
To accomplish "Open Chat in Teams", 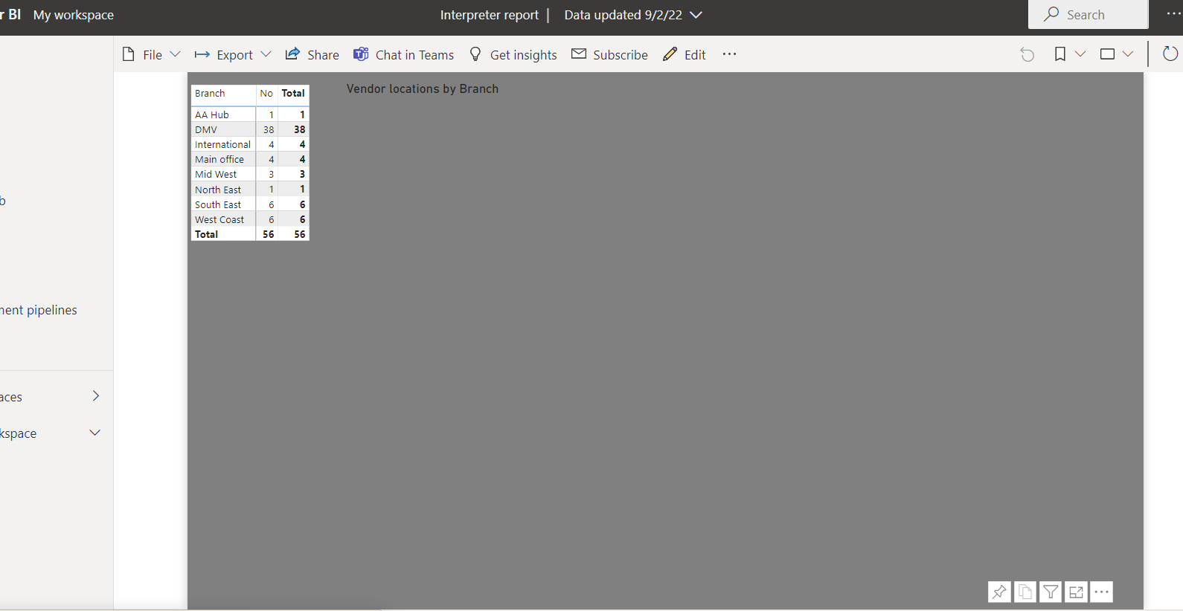I will [x=404, y=54].
